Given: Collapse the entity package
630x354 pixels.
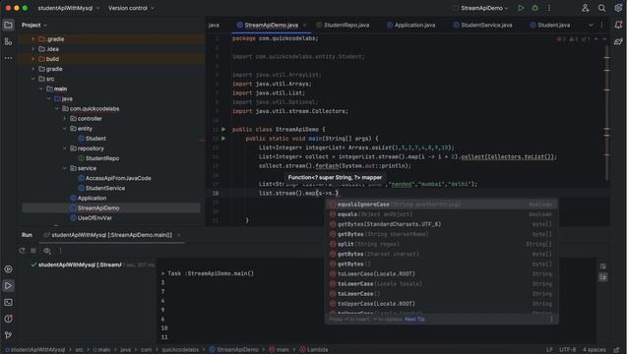Looking at the screenshot, I should click(x=65, y=129).
